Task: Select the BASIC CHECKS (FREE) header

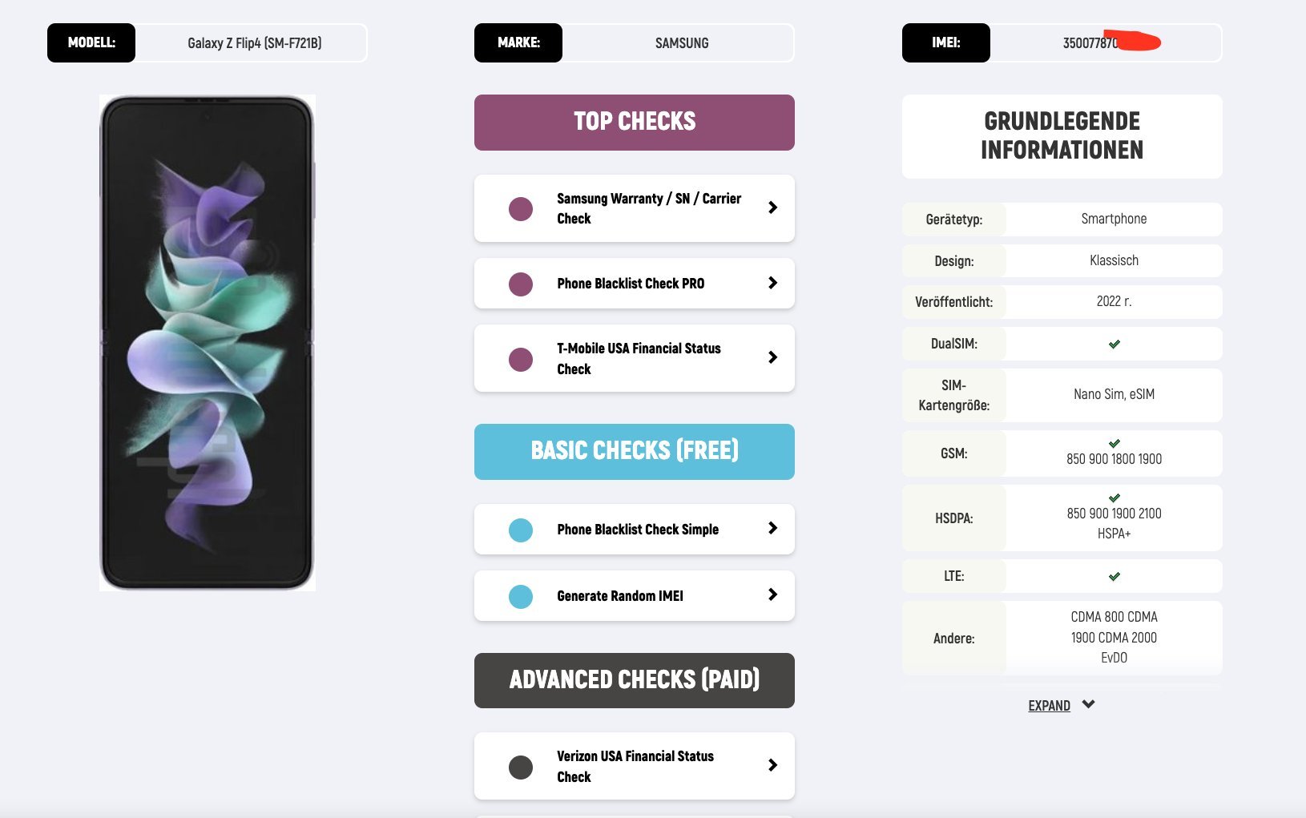Action: tap(634, 452)
